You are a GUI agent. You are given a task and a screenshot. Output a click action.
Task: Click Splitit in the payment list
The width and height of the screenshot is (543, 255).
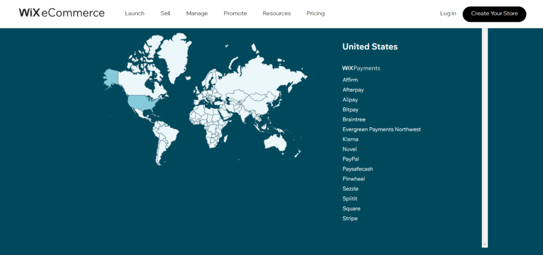[350, 199]
